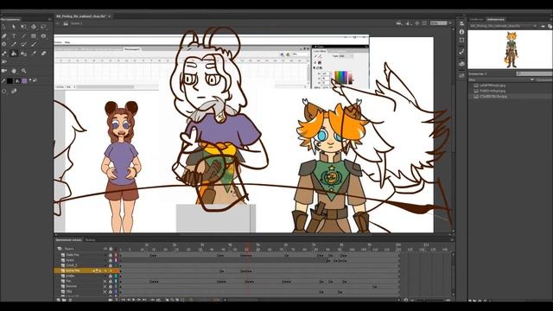Viewport: 553px width, 311px height.
Task: Click the delete layer trash icon
Action: coord(70,300)
